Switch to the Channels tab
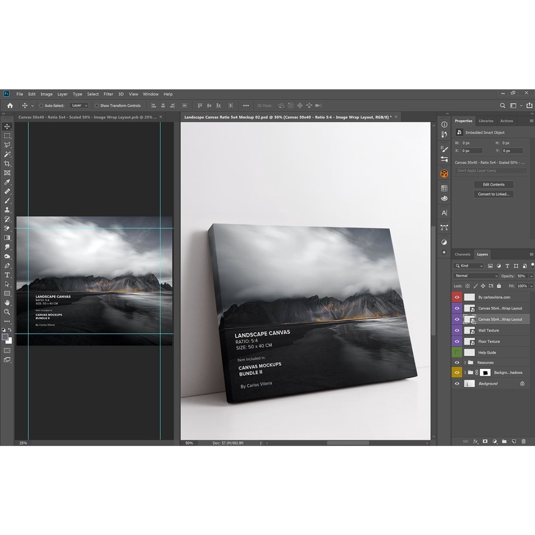Screen dimensions: 535x535 [462, 254]
